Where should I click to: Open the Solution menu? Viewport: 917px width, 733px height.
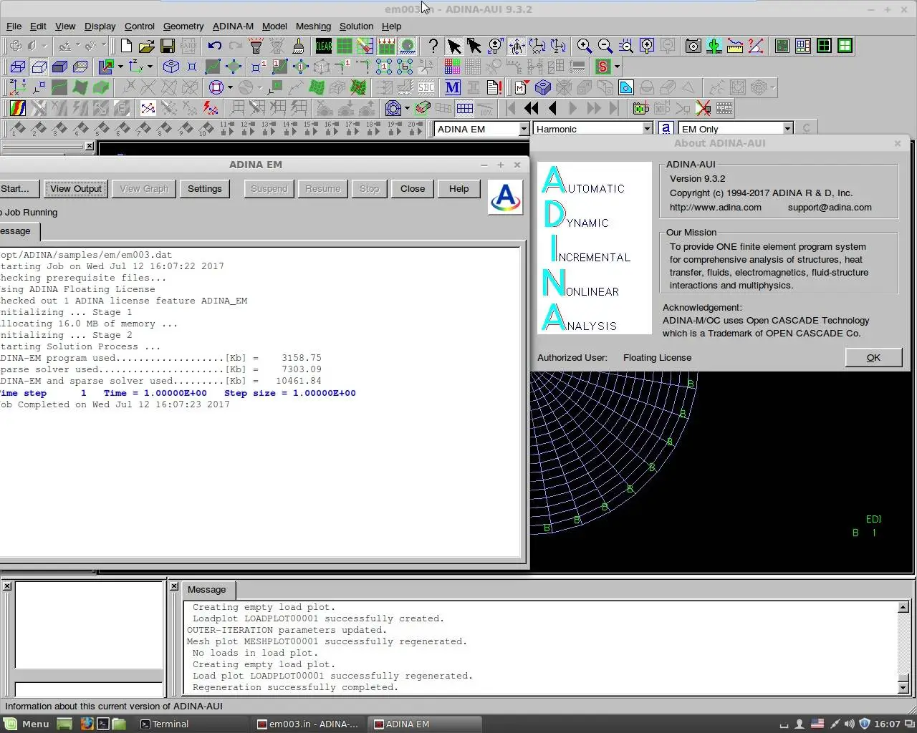point(356,26)
